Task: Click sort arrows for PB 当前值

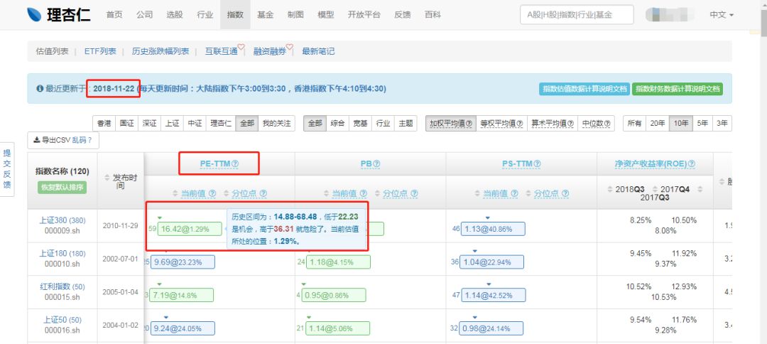Action: tap(327, 193)
